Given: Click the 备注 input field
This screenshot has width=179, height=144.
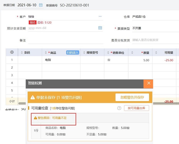Looking at the screenshot, I should point(65,40).
